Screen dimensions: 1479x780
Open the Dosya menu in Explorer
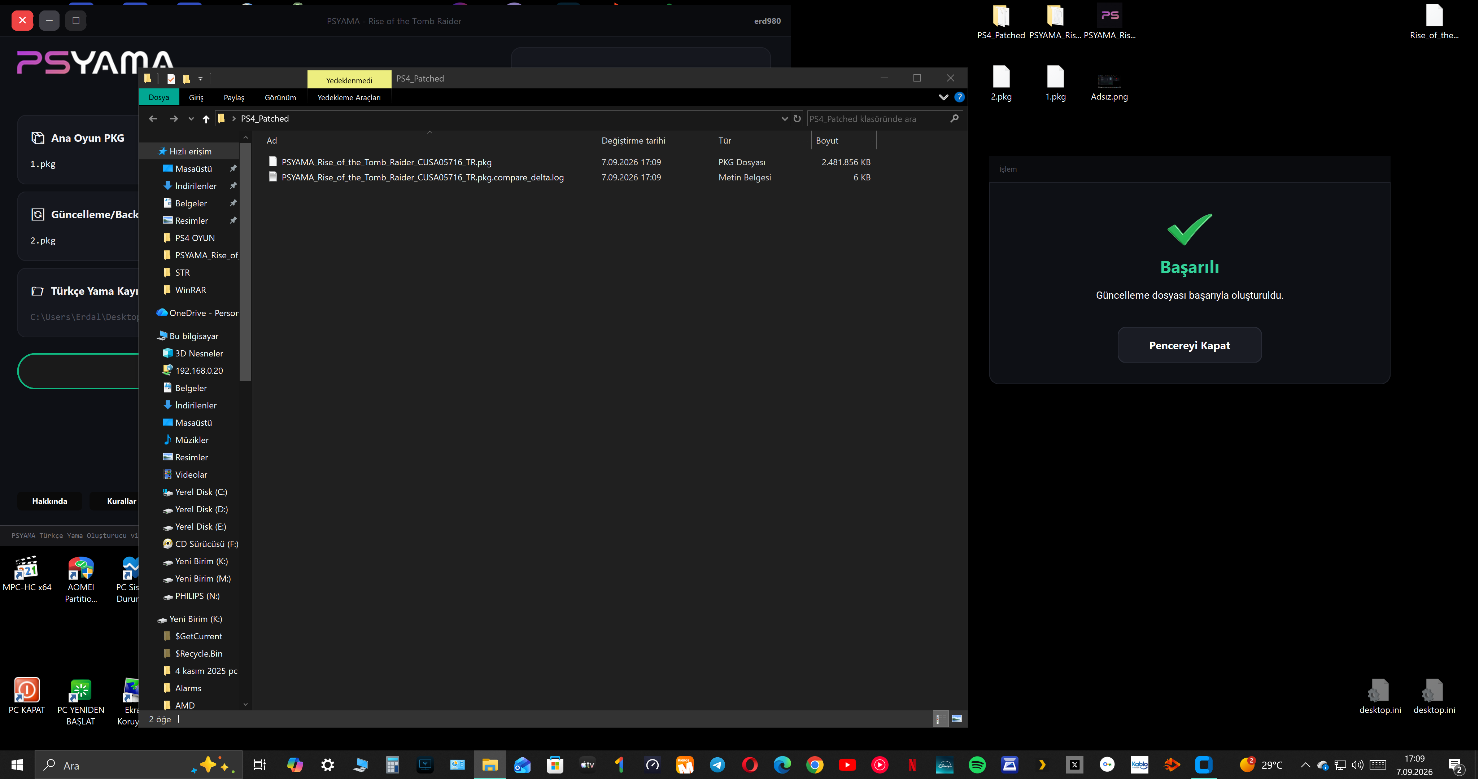pos(158,97)
